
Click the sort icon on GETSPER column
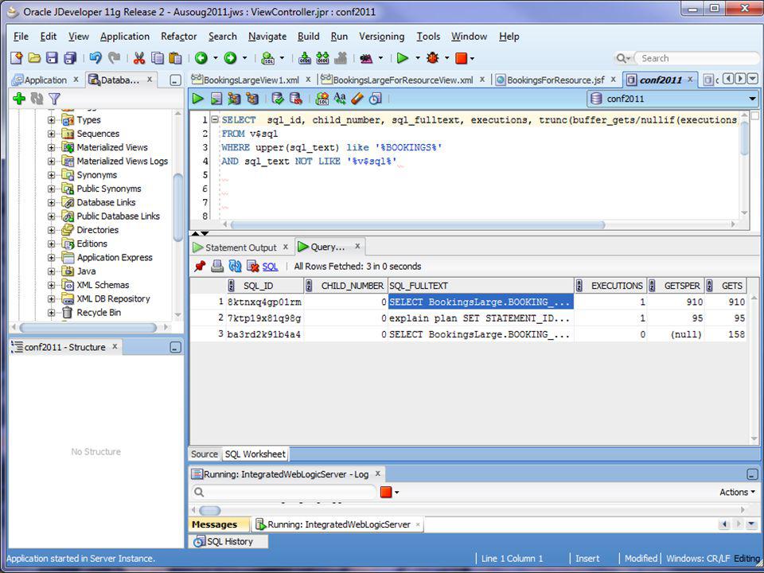652,286
